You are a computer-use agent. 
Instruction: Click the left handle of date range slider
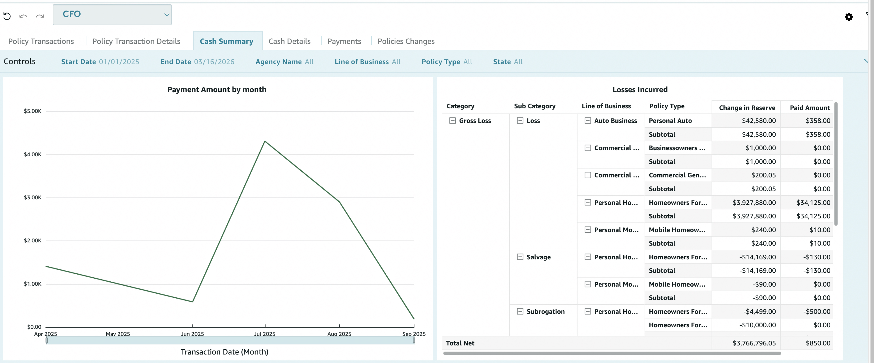click(47, 340)
